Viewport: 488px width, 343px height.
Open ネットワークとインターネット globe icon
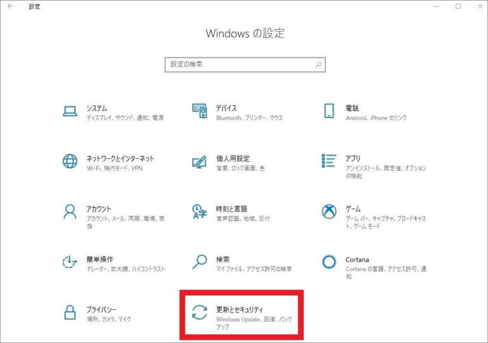click(70, 161)
